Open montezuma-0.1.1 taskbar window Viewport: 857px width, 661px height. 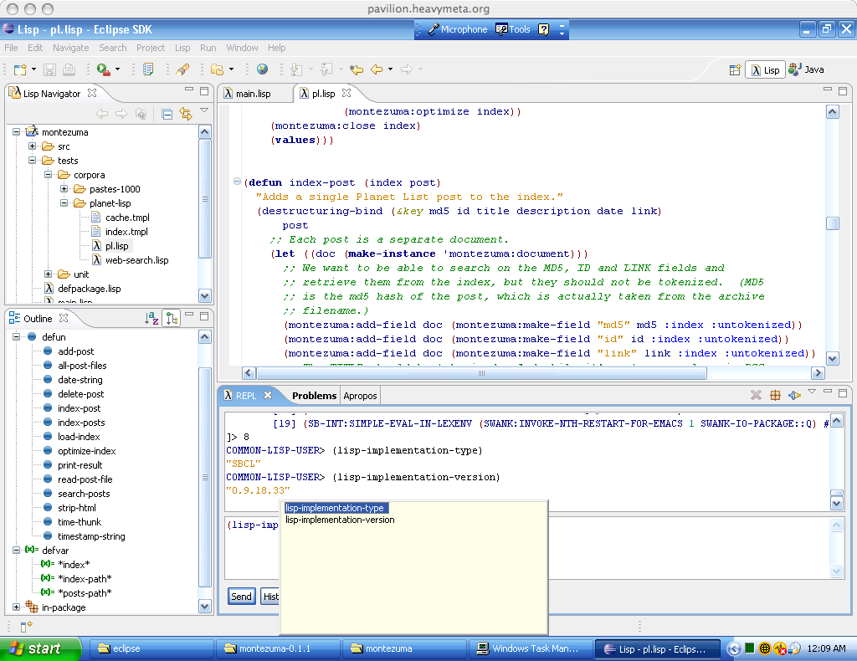tap(279, 648)
